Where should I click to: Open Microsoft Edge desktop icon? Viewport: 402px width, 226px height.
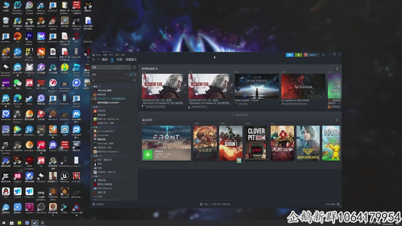(x=18, y=101)
